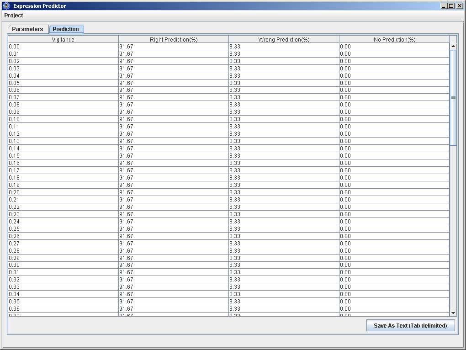Select vigilance cell 0.05
The height and width of the screenshot is (350, 466).
[x=63, y=83]
